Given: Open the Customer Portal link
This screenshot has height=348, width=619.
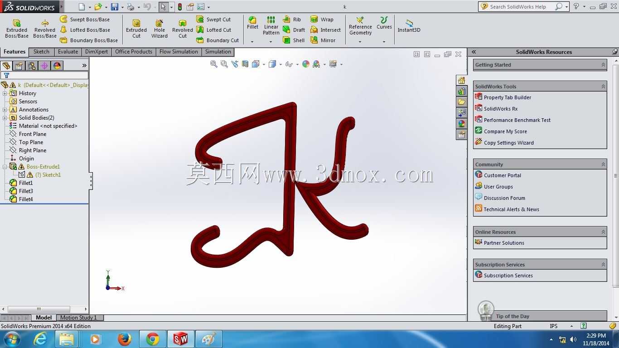Looking at the screenshot, I should point(498,175).
